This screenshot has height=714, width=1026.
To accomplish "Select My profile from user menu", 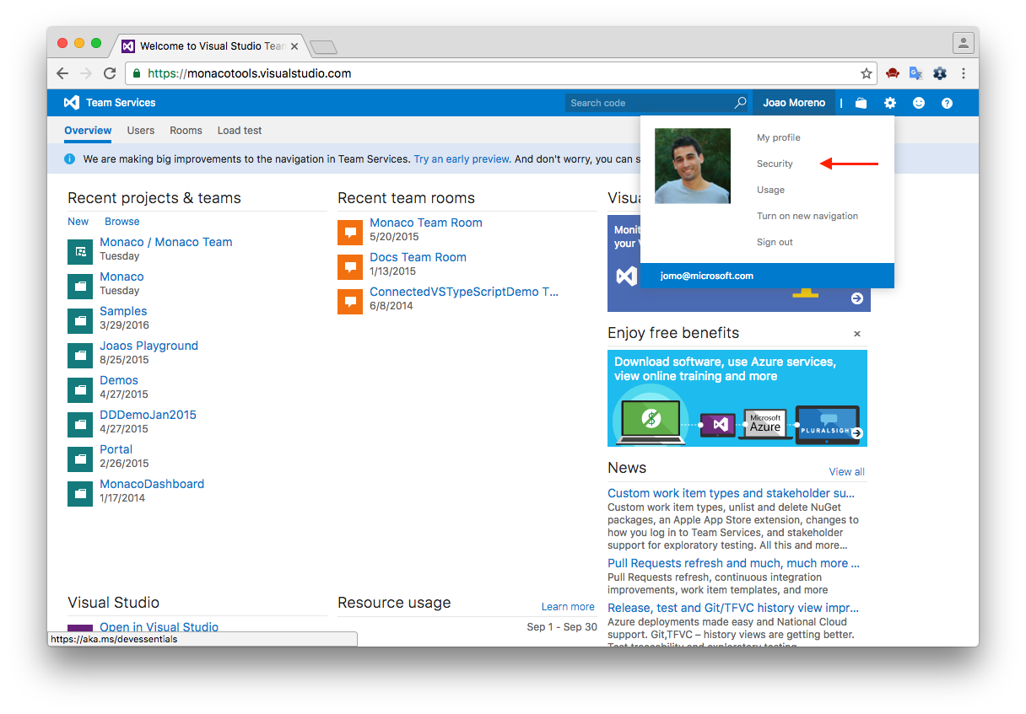I will 779,137.
